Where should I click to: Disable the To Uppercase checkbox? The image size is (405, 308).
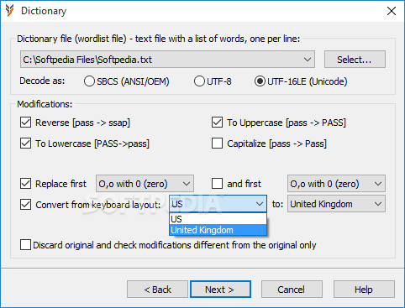coord(217,123)
